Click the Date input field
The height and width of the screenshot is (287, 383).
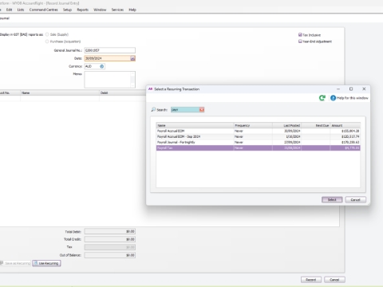(x=108, y=58)
